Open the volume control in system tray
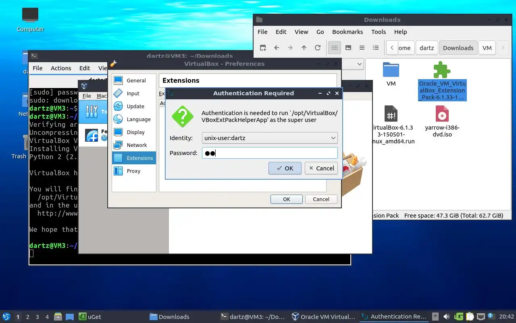The width and height of the screenshot is (516, 323). point(447,317)
